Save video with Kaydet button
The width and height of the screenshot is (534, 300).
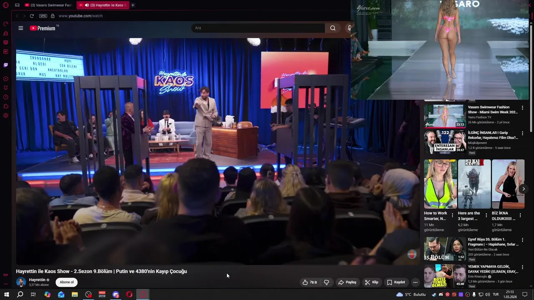pyautogui.click(x=396, y=282)
